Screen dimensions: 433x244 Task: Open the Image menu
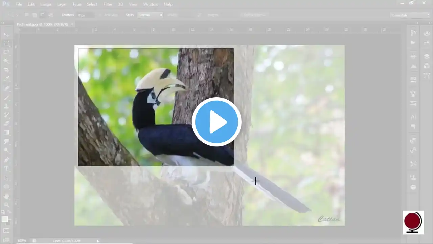[x=46, y=4]
